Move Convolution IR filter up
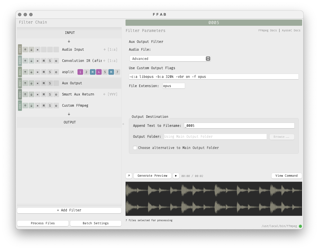 pos(25,61)
